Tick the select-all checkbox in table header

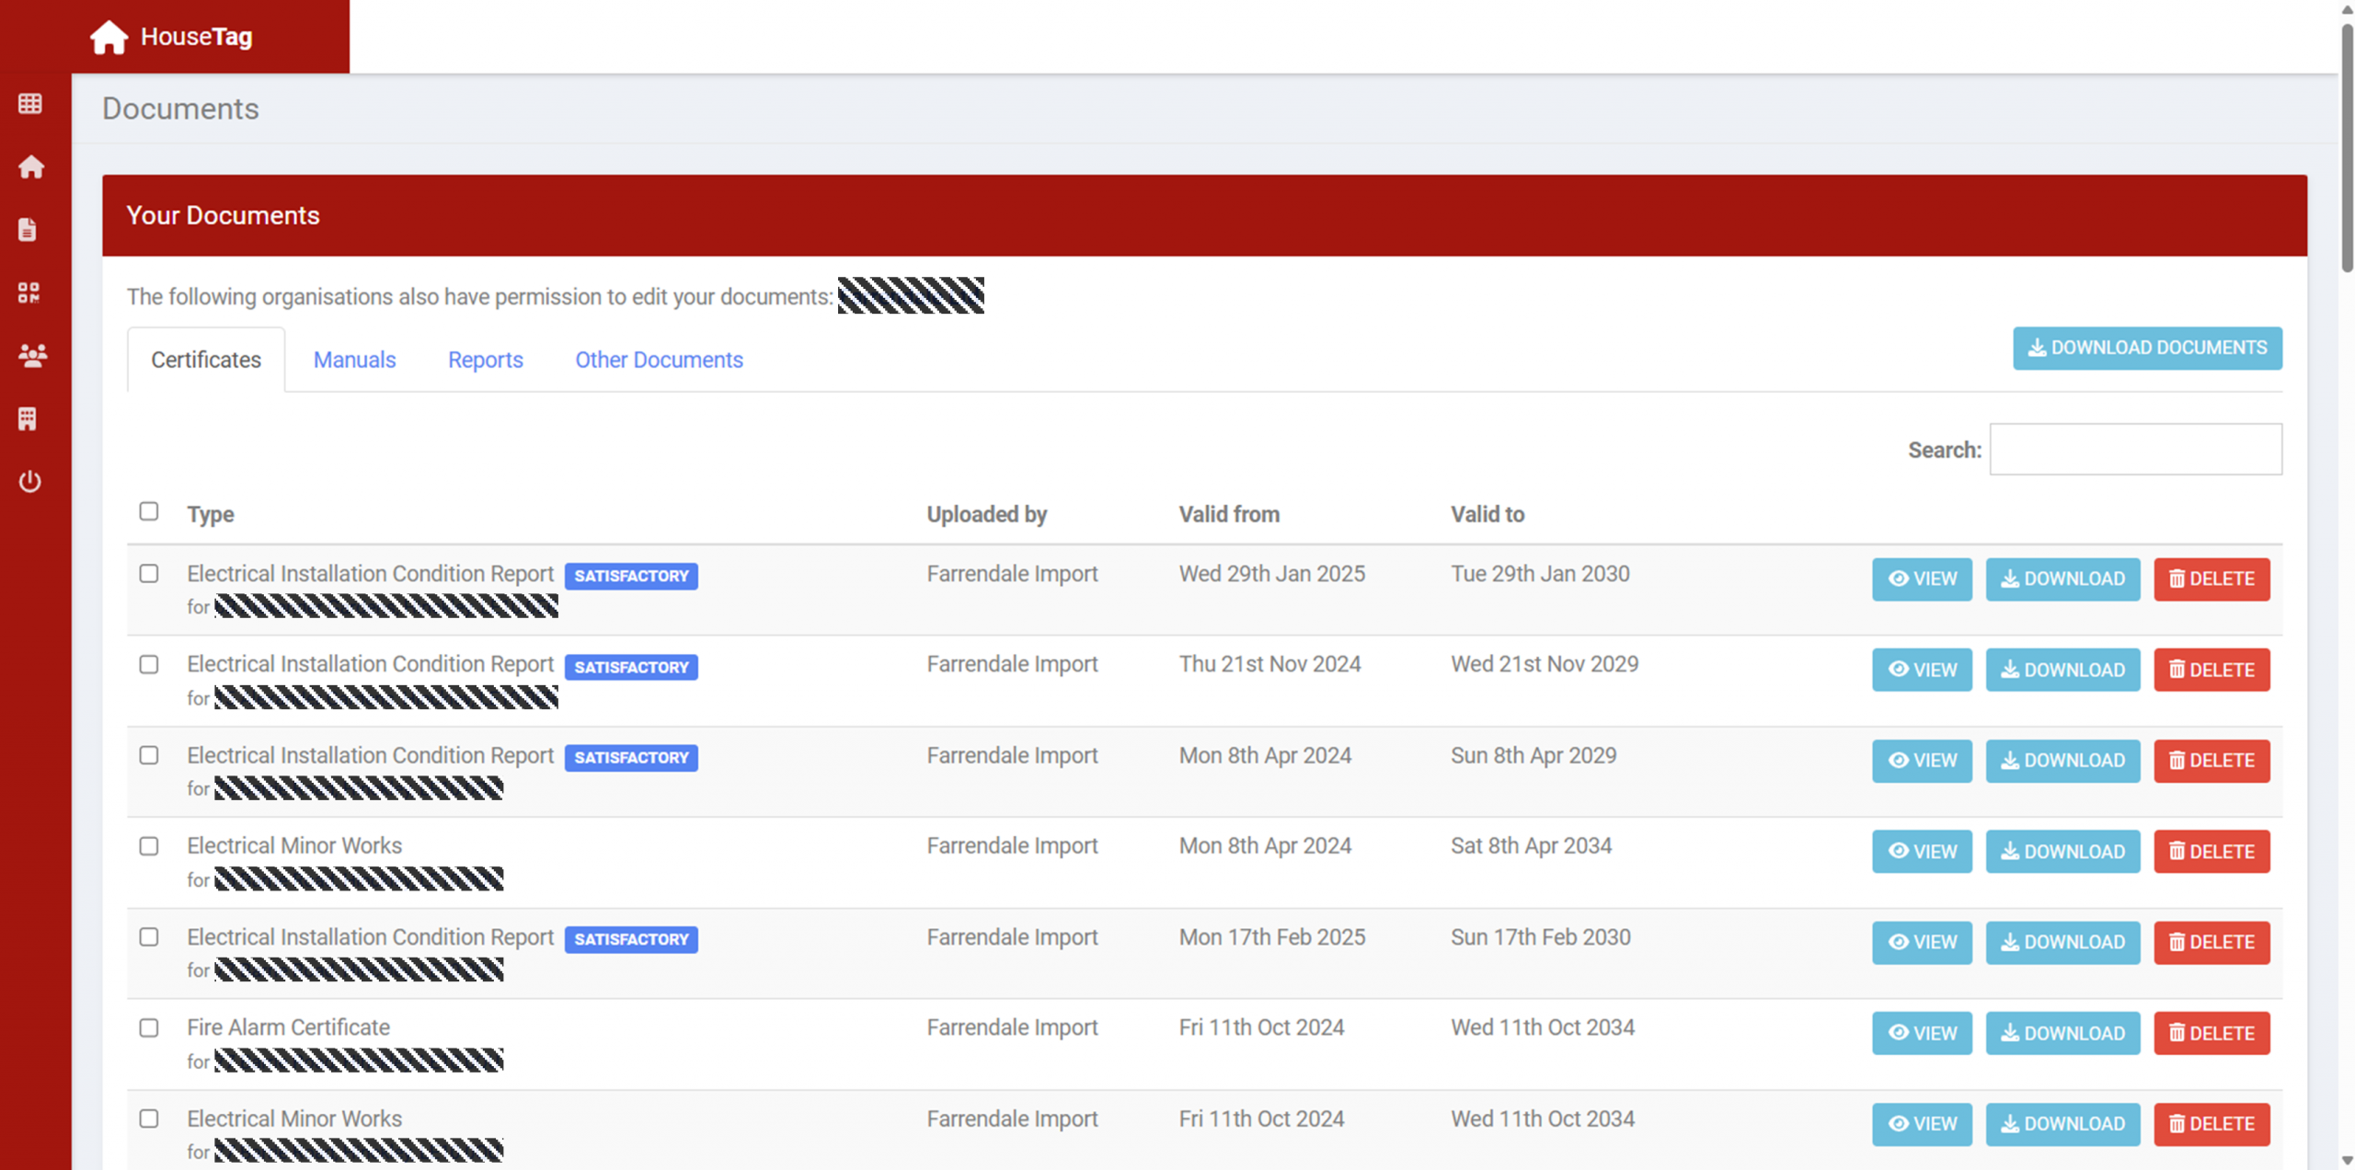149,511
